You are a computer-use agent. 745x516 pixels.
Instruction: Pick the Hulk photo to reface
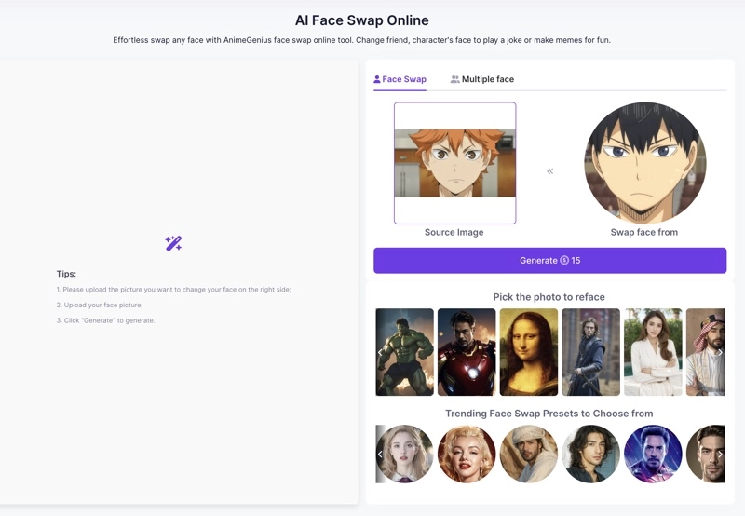pos(405,352)
